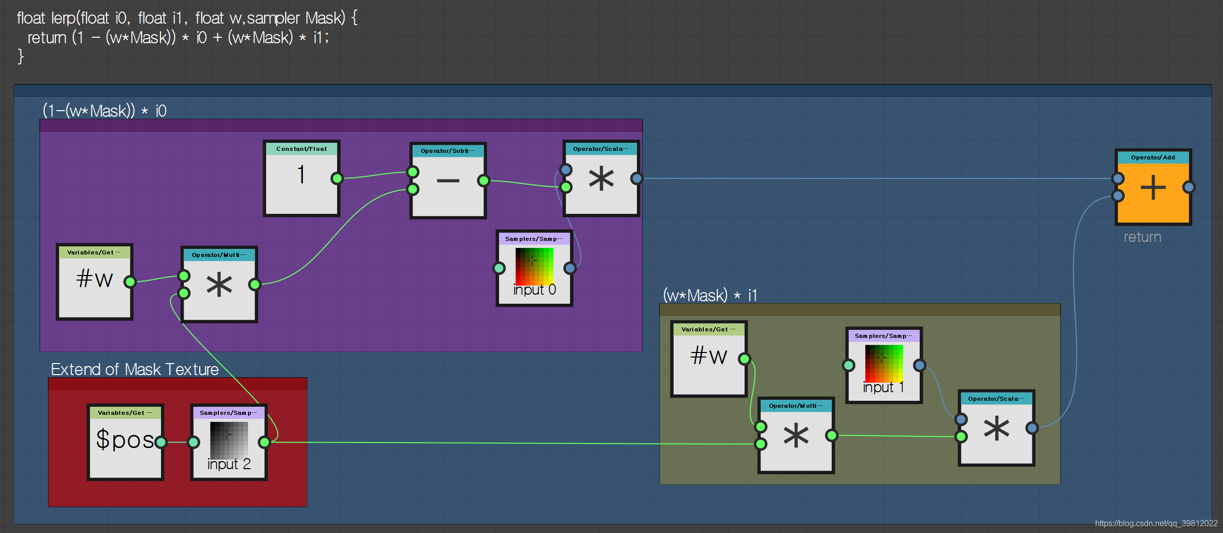Click the Operator/Subtract minus node
Image resolution: width=1223 pixels, height=533 pixels.
point(448,181)
